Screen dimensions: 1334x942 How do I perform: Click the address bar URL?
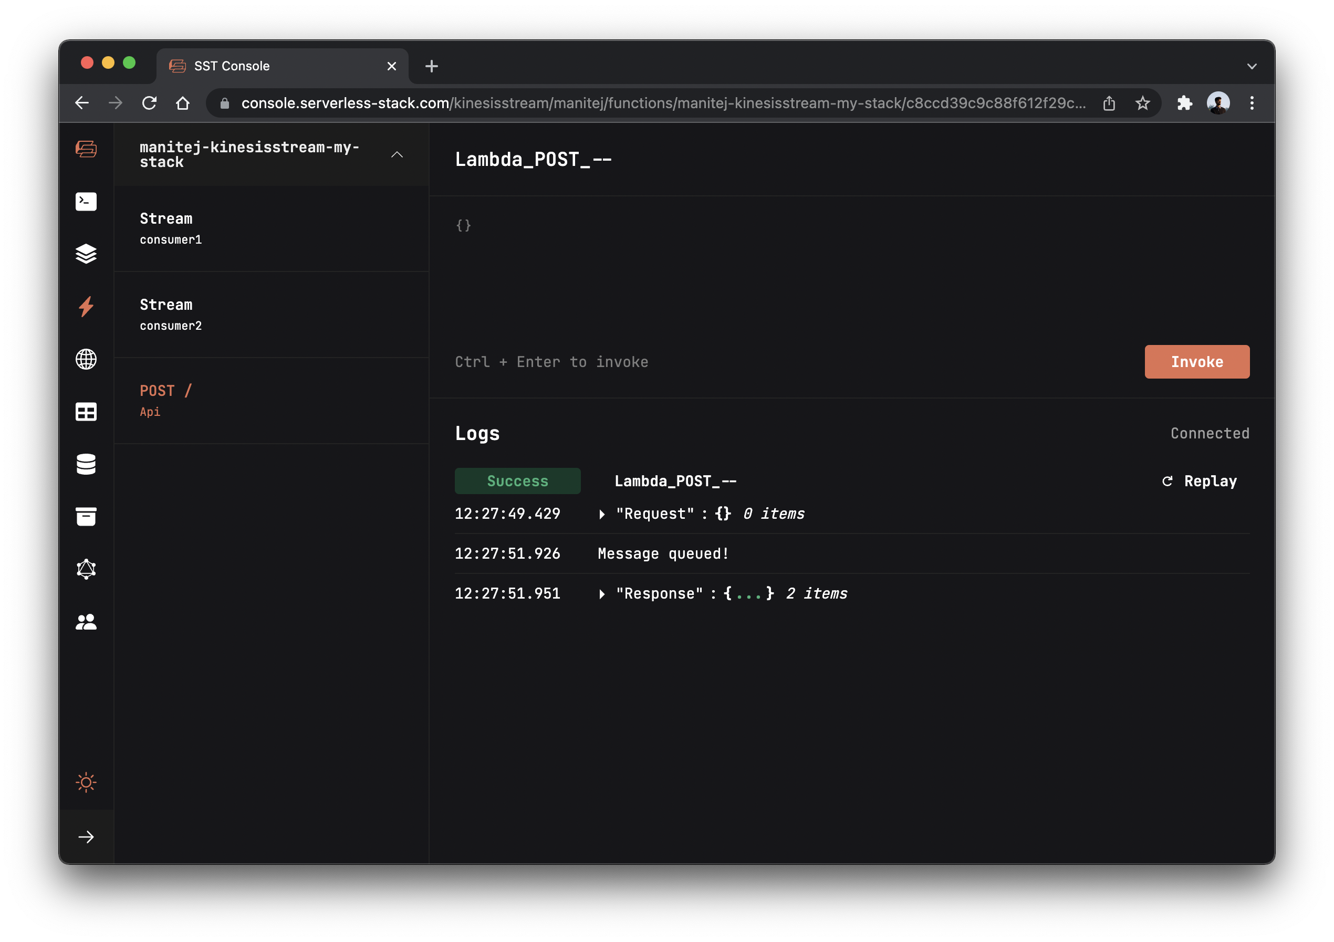coord(663,103)
